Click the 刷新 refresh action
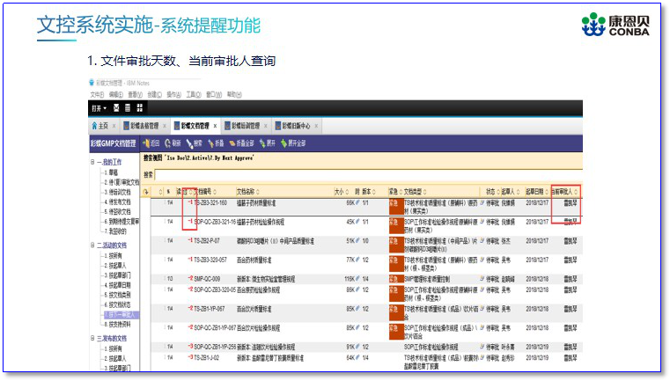Viewport: 670px width, 381px height. 173,143
